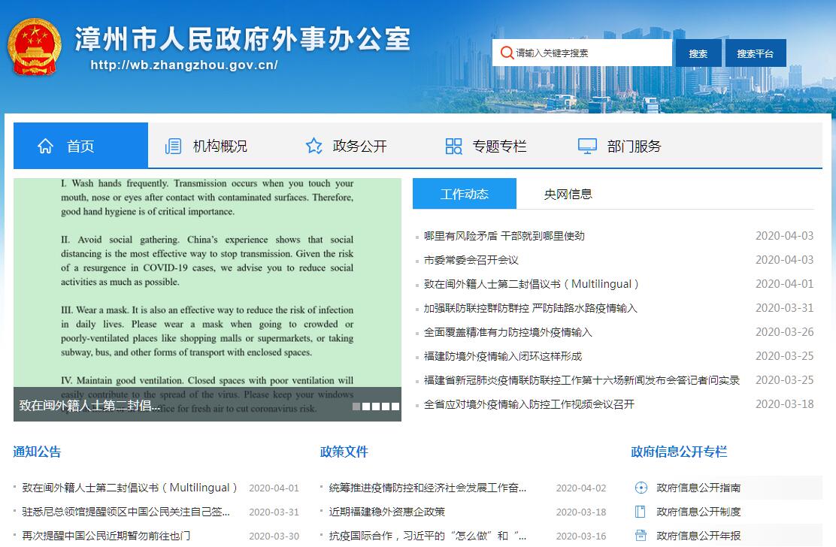Open the 机构概况 menu item
The width and height of the screenshot is (836, 547).
pos(220,146)
